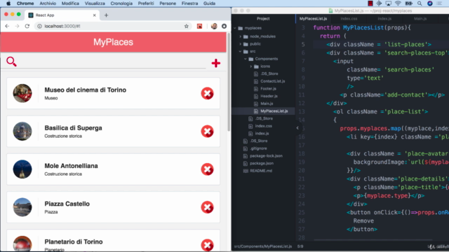Collapse the myplaces project folder
Image resolution: width=449 pixels, height=252 pixels.
[x=235, y=28]
